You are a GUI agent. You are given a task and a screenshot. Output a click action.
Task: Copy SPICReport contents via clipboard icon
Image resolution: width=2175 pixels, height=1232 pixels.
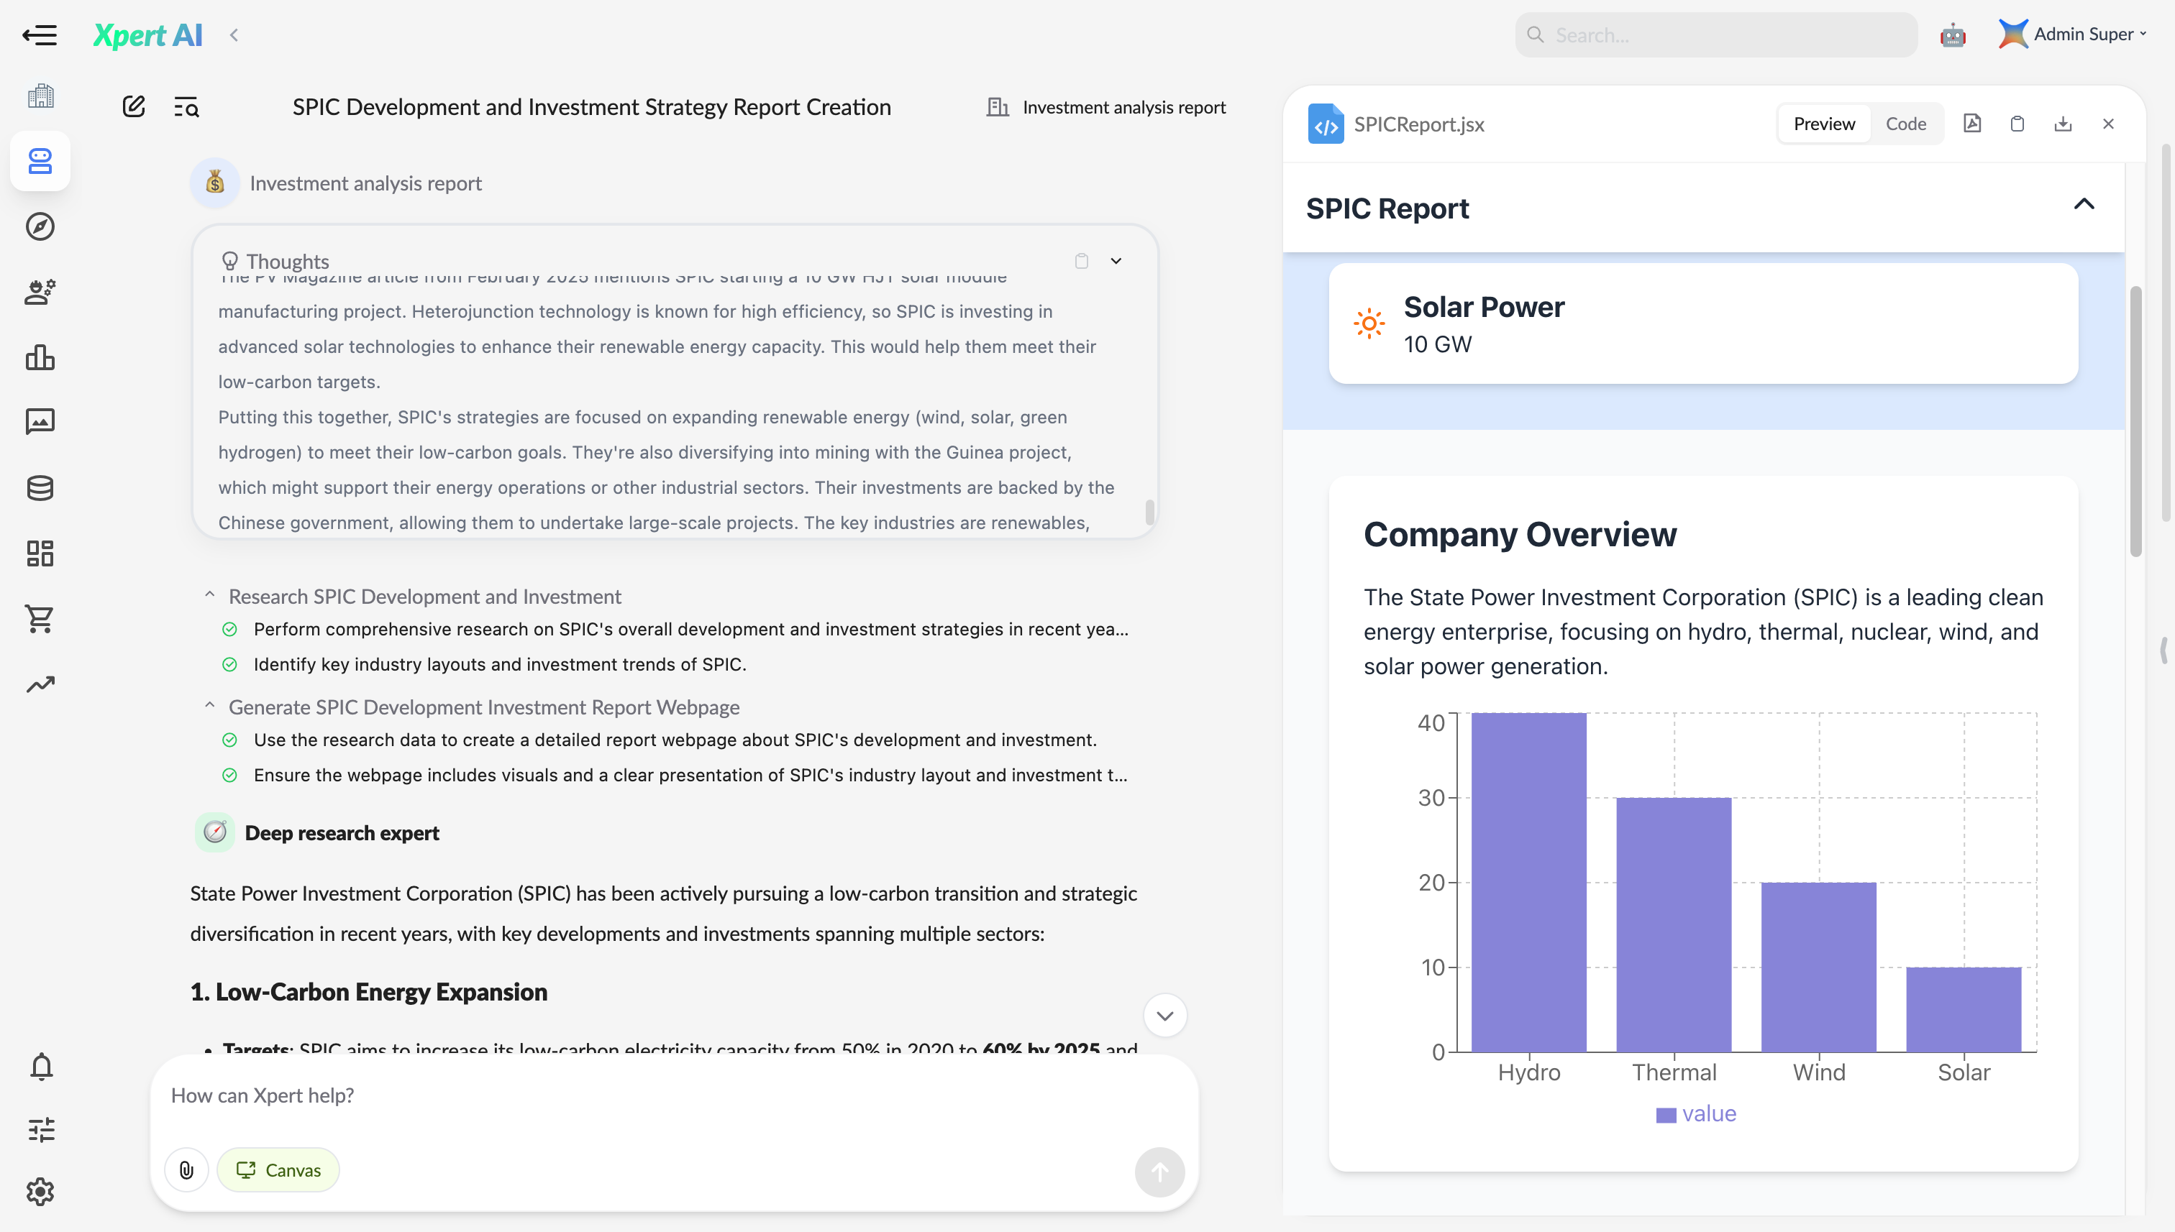point(2017,124)
